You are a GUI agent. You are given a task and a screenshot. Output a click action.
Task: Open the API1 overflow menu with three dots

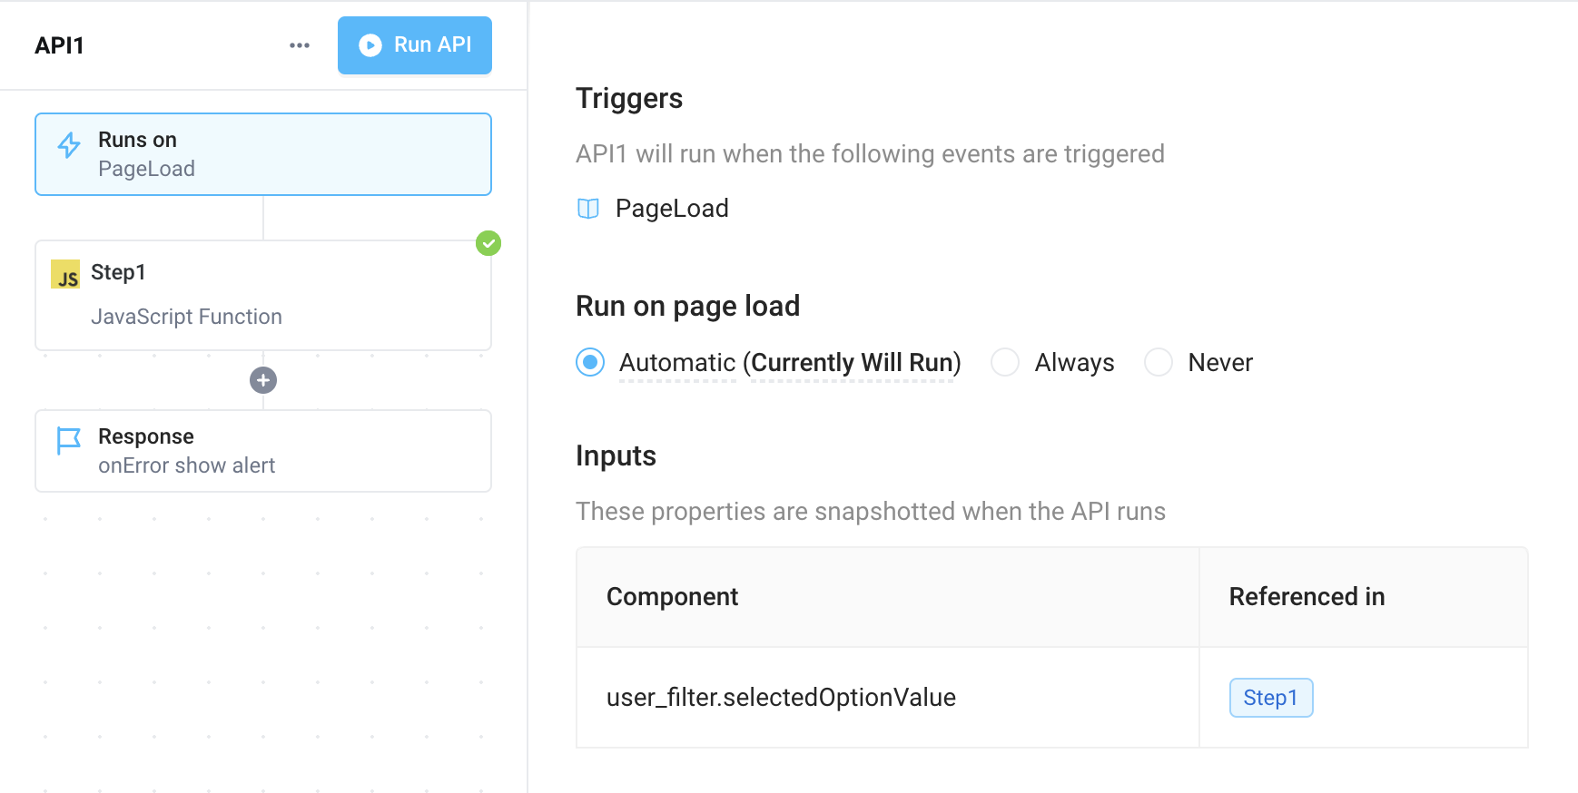tap(299, 44)
